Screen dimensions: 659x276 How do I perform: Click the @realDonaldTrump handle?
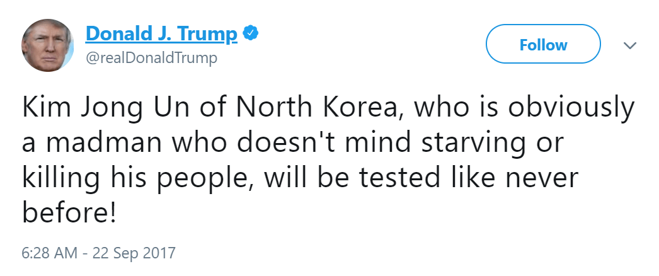[151, 59]
